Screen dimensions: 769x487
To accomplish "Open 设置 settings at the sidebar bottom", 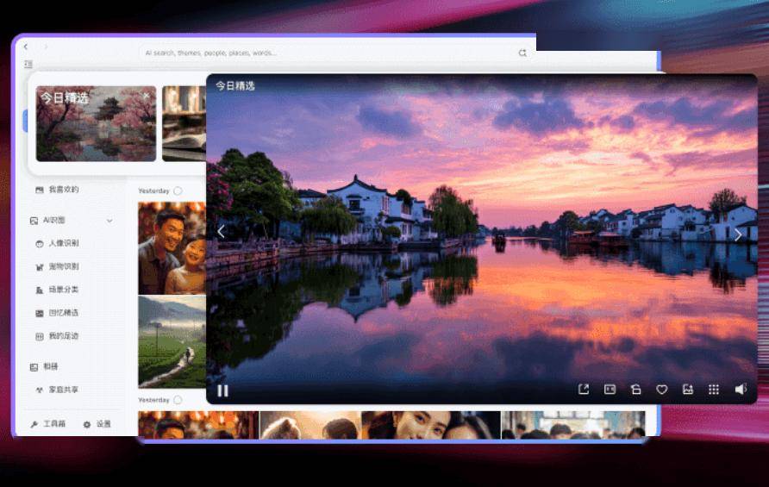I will pos(97,424).
